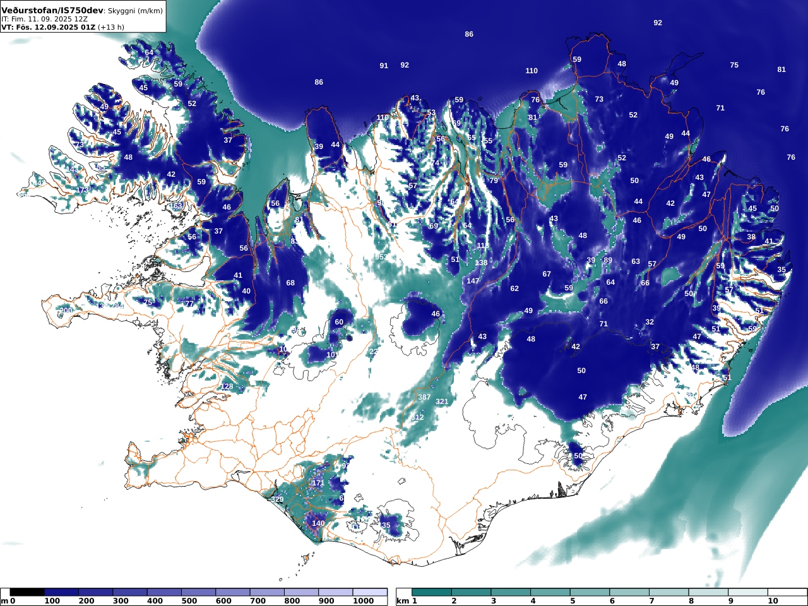Viewport: 808px width, 606px height.
Task: Click the Veðurstofan/IS750dev map title text
Action: click(x=52, y=11)
